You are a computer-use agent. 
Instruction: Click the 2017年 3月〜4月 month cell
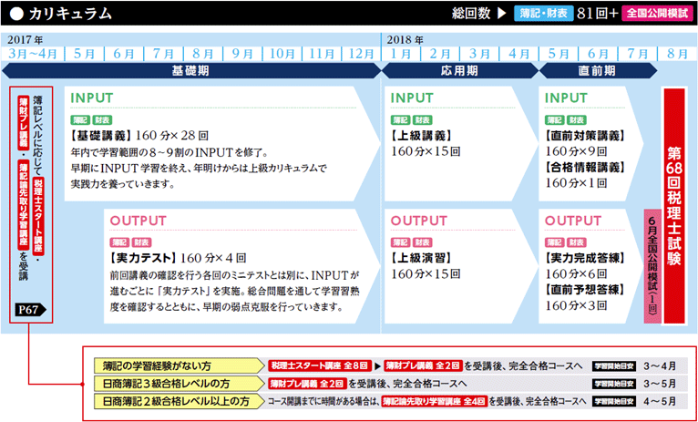[31, 54]
